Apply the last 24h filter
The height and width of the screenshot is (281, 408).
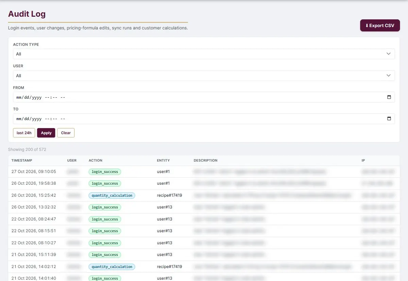click(x=24, y=133)
